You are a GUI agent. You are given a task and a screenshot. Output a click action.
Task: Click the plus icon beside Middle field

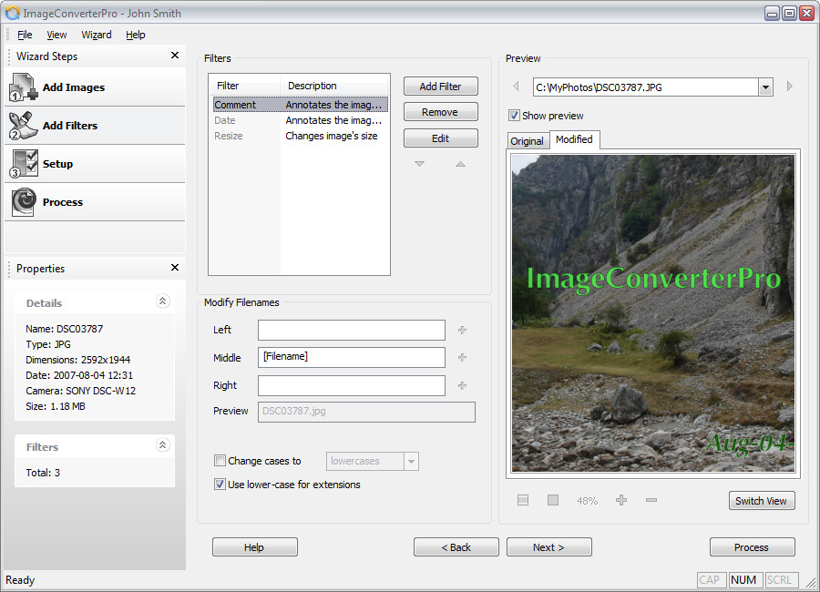pos(462,358)
